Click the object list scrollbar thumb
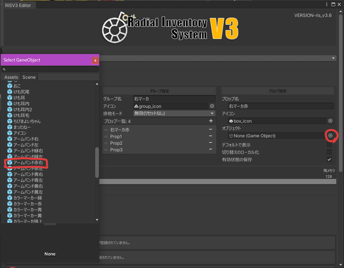 point(97,162)
